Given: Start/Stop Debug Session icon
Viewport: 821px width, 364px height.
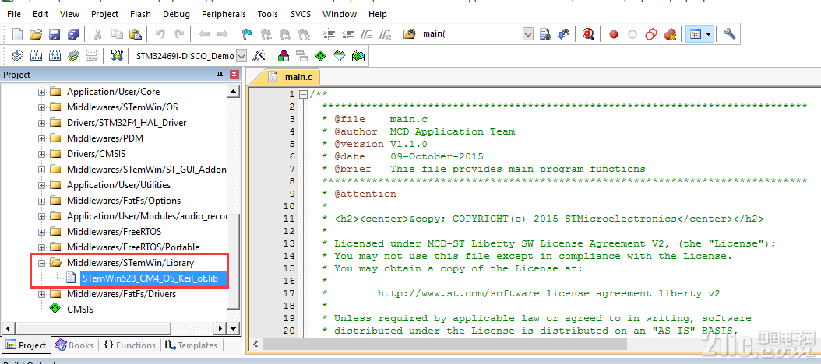Looking at the screenshot, I should pyautogui.click(x=589, y=34).
